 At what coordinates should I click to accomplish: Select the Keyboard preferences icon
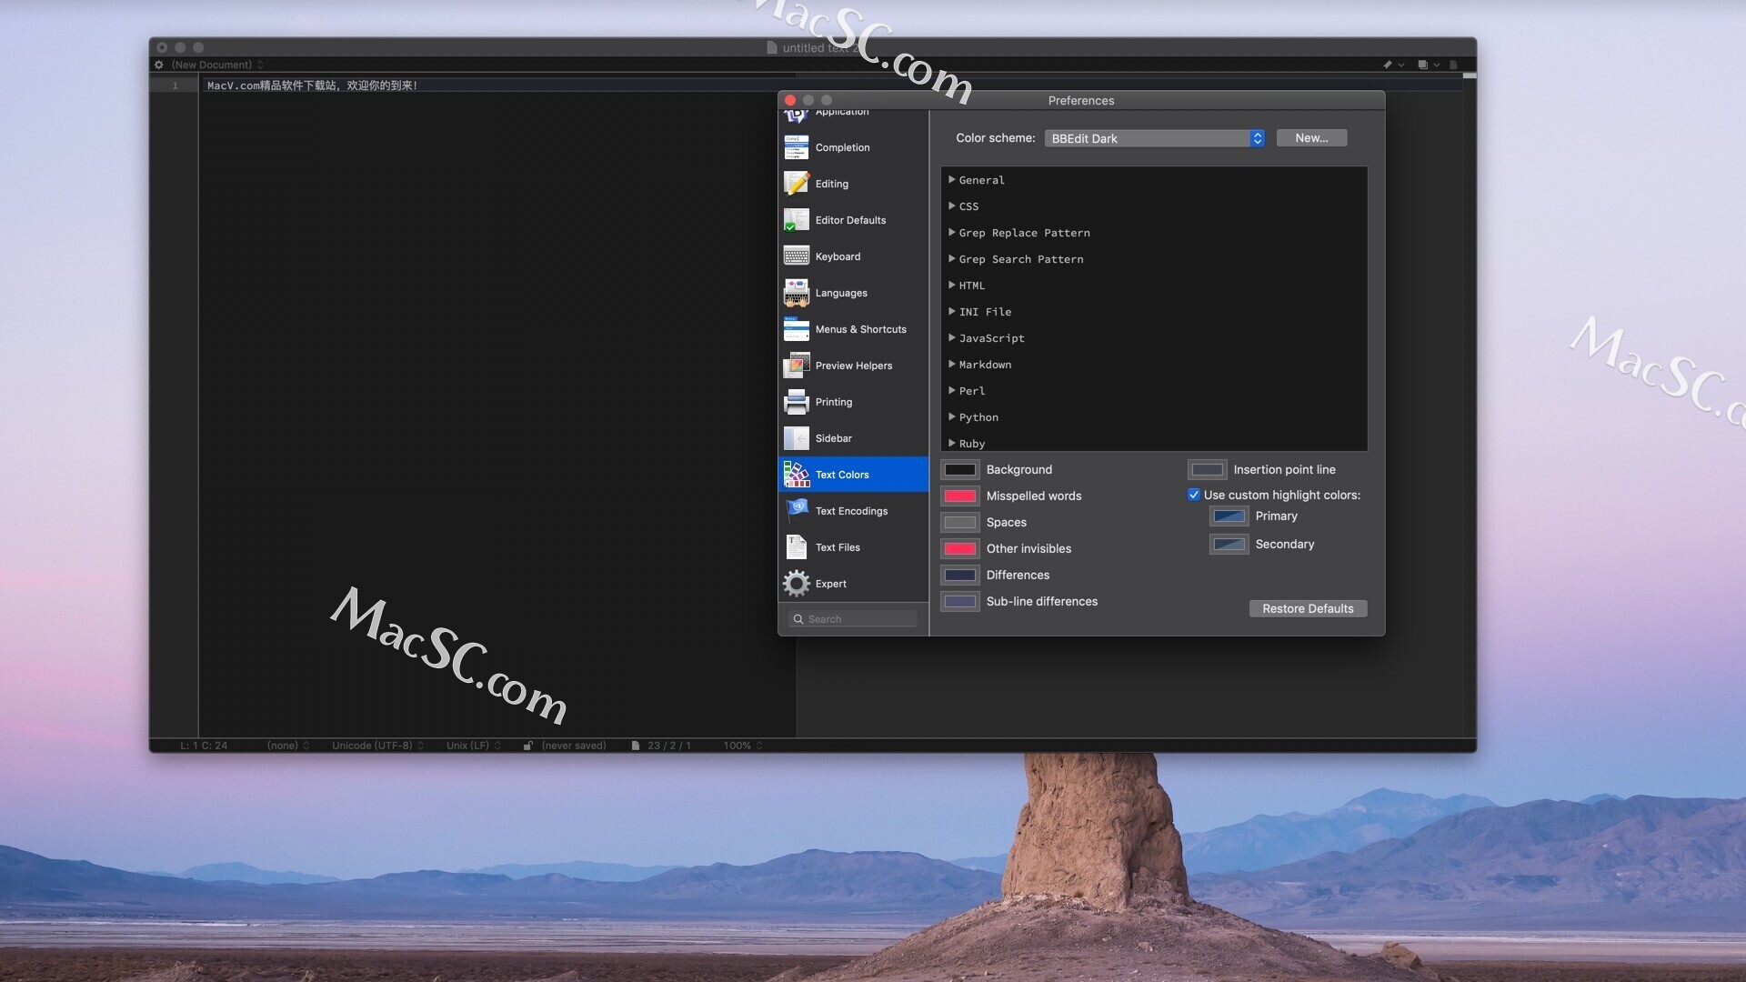click(795, 256)
